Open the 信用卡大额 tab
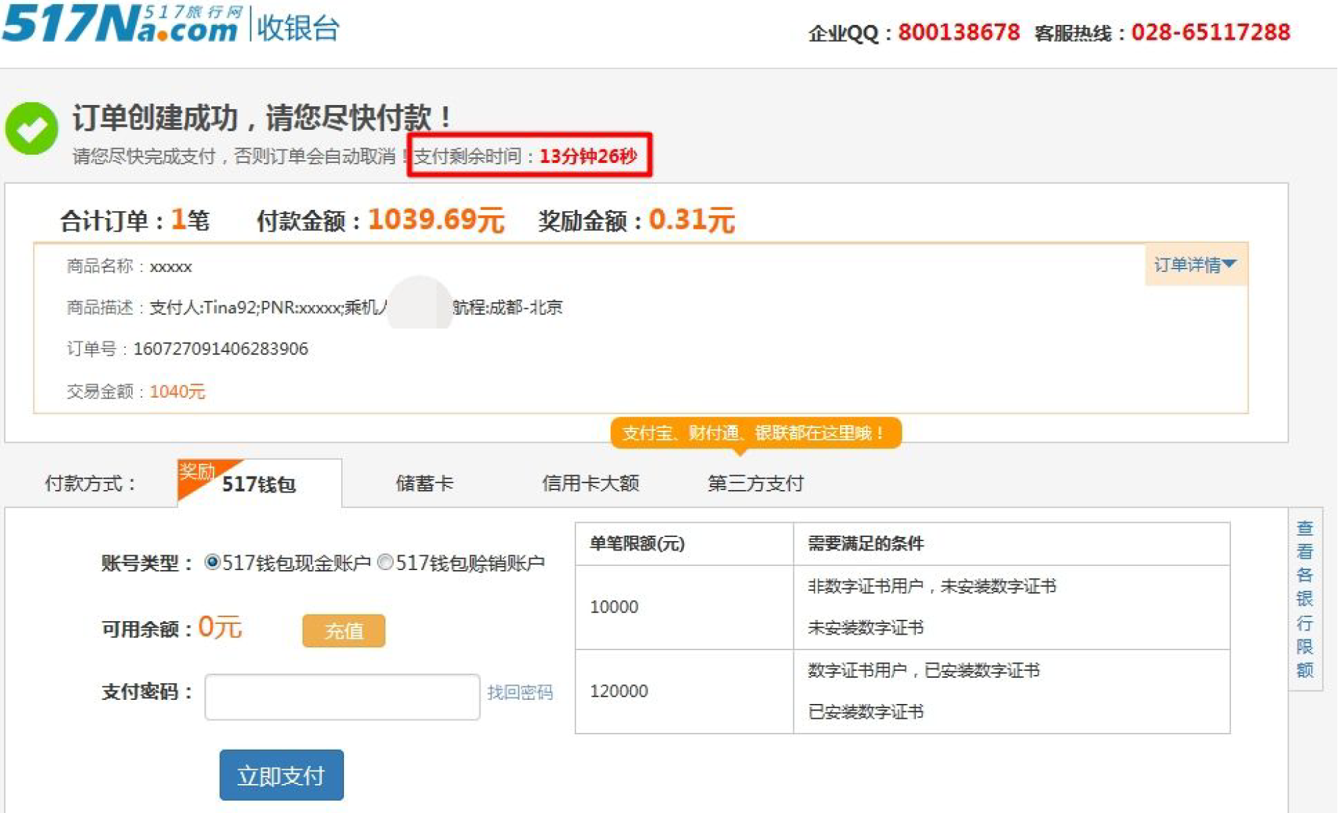Screen dimensions: 1338x813 pyautogui.click(x=590, y=483)
